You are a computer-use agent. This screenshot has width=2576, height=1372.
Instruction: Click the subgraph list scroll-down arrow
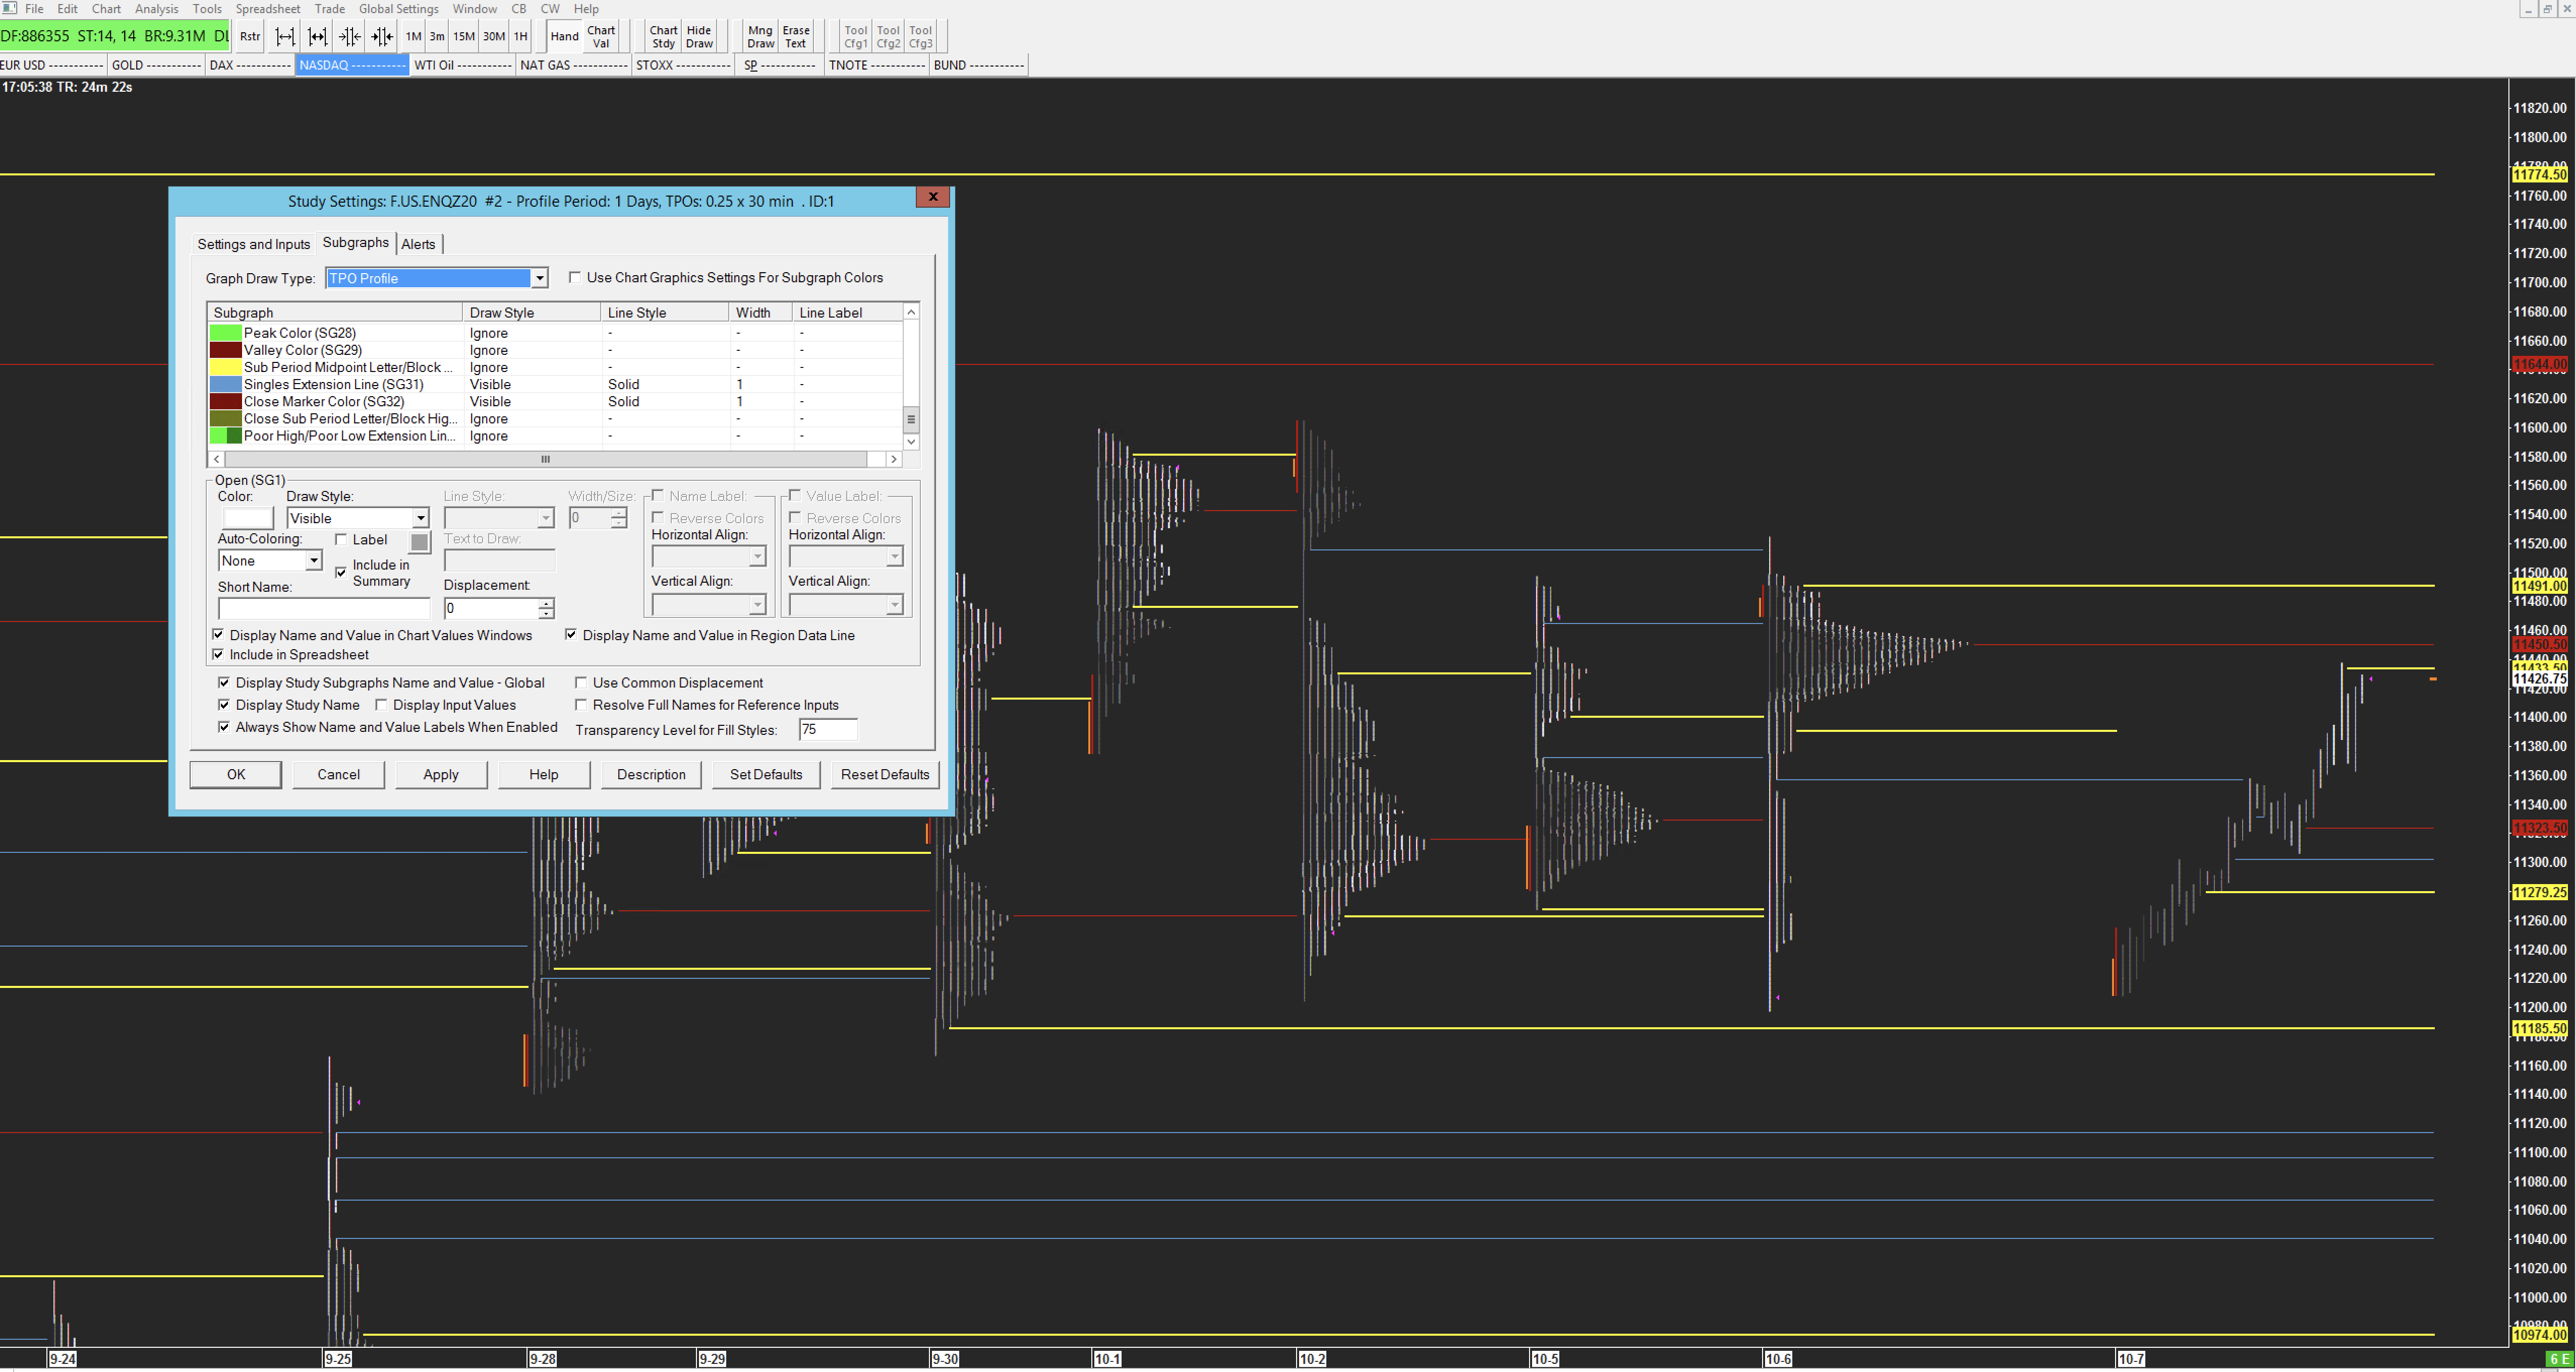click(911, 441)
